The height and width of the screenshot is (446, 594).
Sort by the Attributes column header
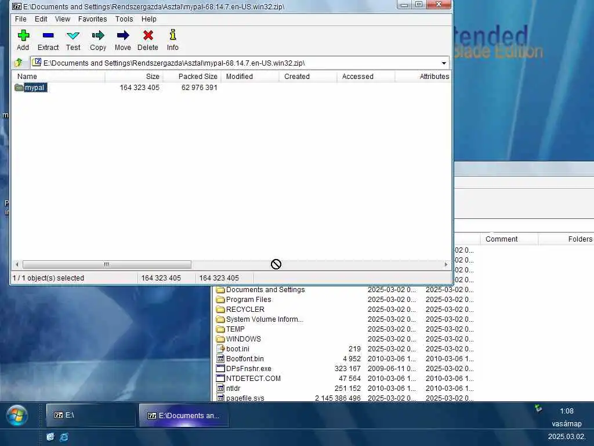(x=423, y=77)
